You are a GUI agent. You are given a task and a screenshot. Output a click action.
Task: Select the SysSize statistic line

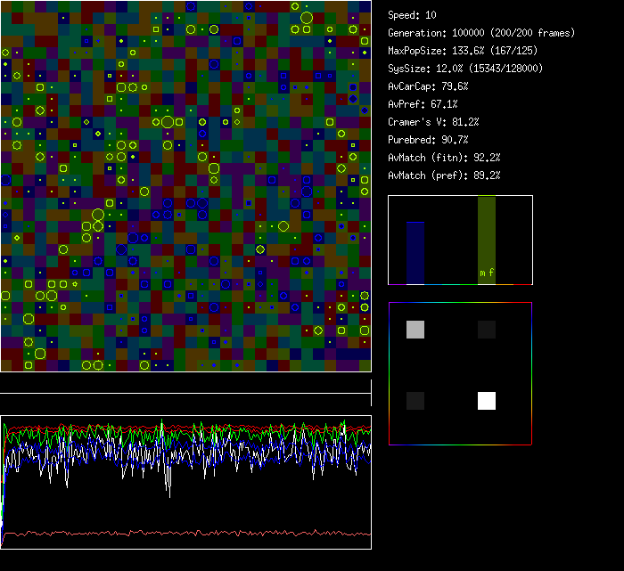pyautogui.click(x=464, y=69)
